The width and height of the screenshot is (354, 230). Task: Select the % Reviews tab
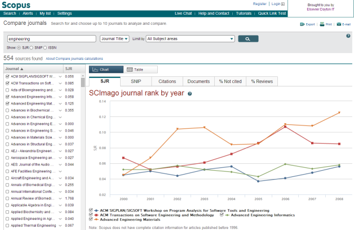click(x=262, y=81)
